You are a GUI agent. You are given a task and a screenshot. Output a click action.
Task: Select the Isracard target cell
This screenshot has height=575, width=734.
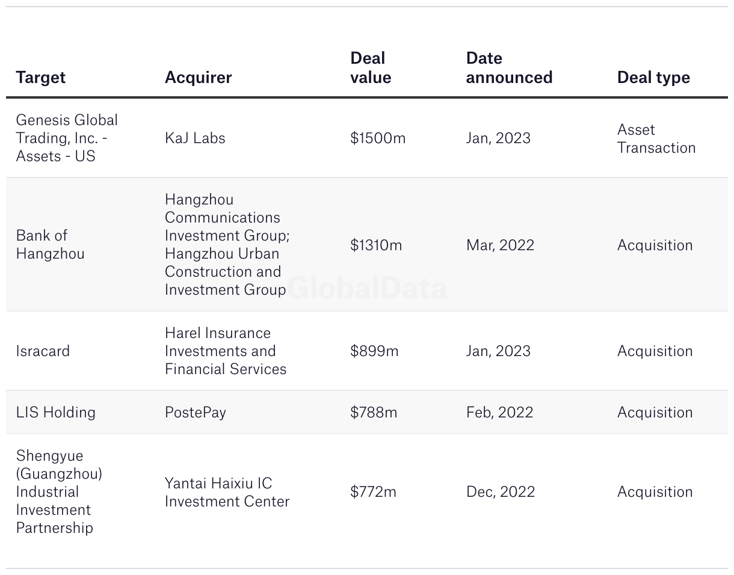43,351
